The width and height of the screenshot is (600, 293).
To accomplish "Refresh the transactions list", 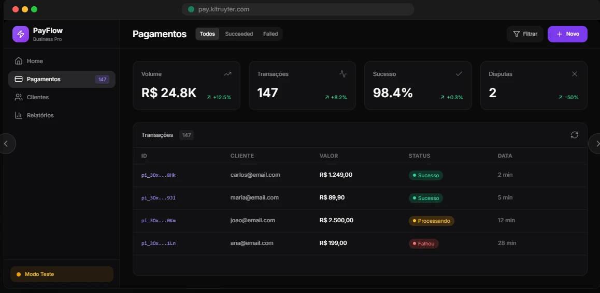I will (574, 135).
